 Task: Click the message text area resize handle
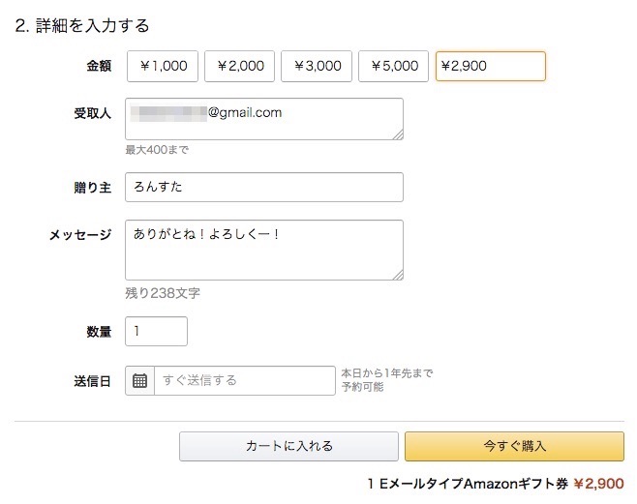click(397, 274)
